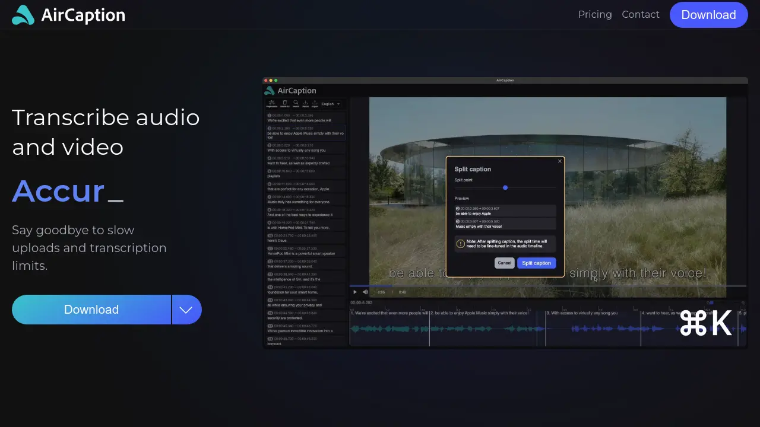Select caption 'With access to virtually any song you'

tap(305, 148)
